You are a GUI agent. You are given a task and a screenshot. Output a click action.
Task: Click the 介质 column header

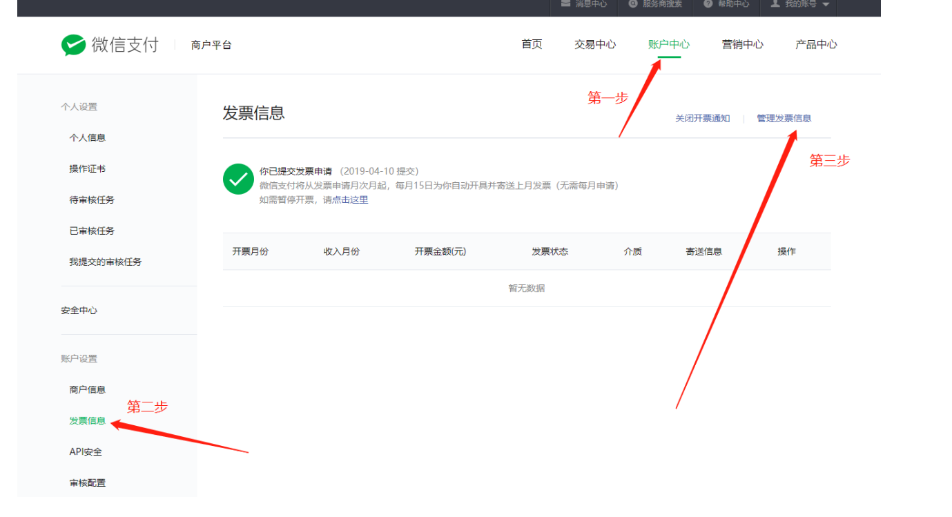point(633,251)
